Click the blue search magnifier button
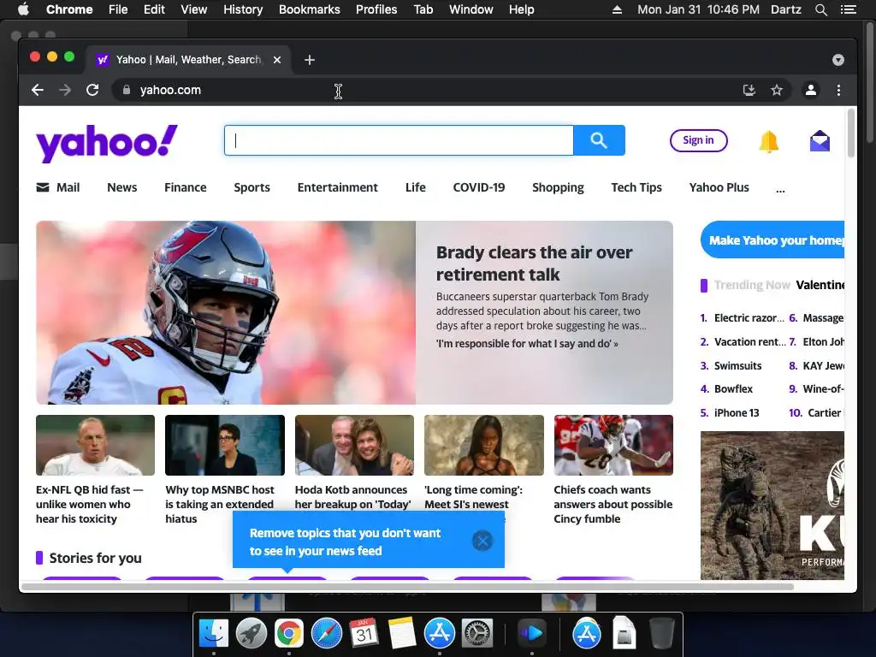 [x=599, y=140]
